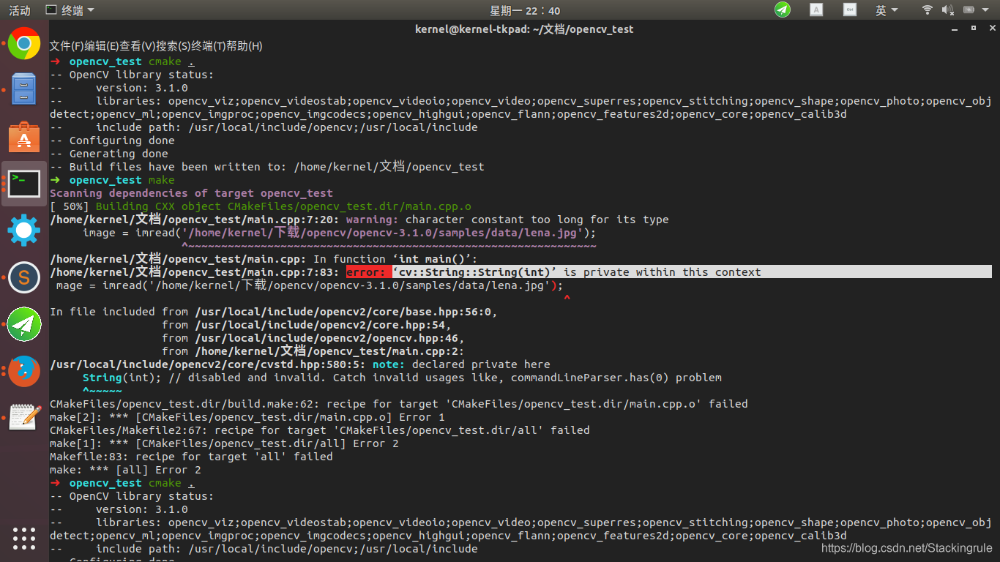Click '[ 50%] Building CXX object' line

click(x=261, y=206)
